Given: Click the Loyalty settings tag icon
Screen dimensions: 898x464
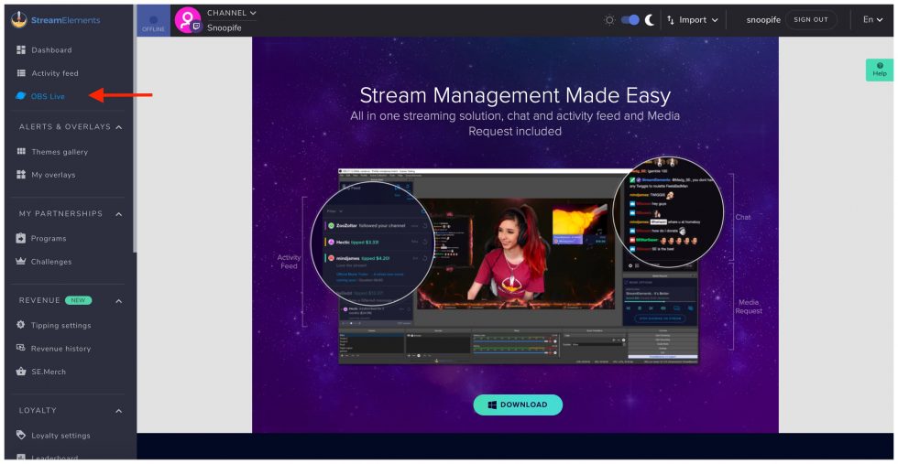Looking at the screenshot, I should [x=21, y=436].
